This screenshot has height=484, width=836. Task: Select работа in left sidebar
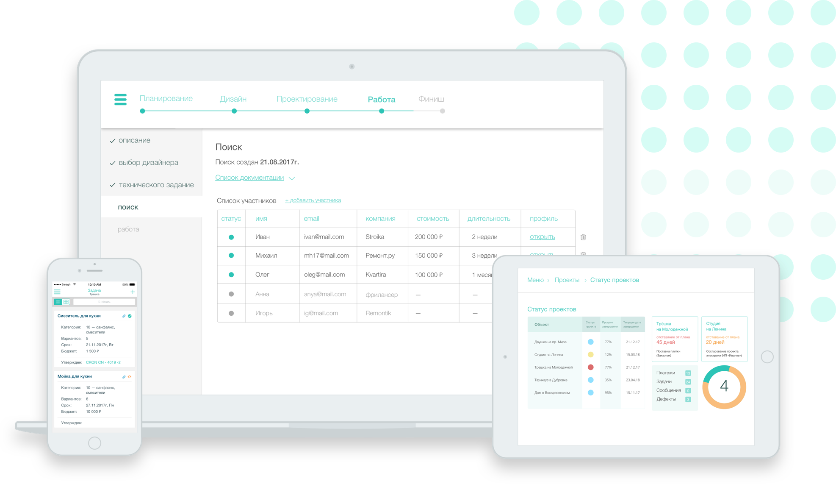(128, 229)
